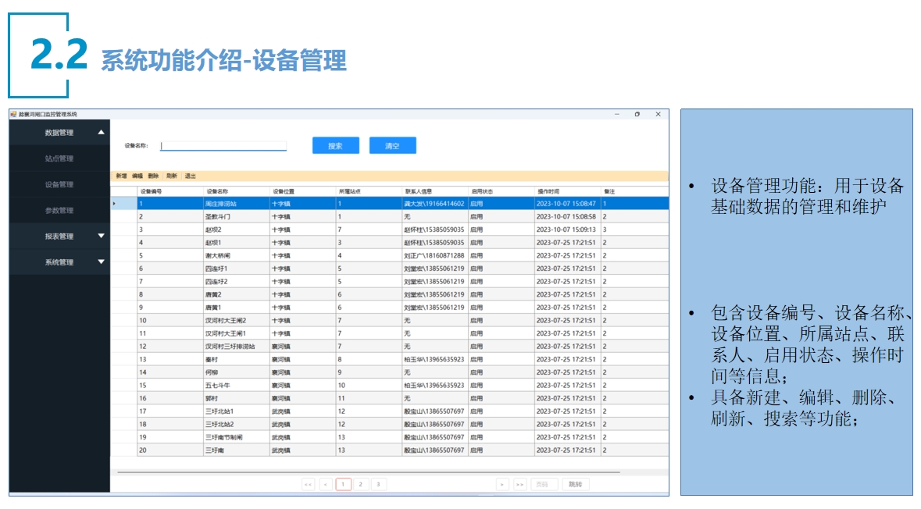
Task: Expand the 系统管理 menu section
Action: [x=101, y=262]
